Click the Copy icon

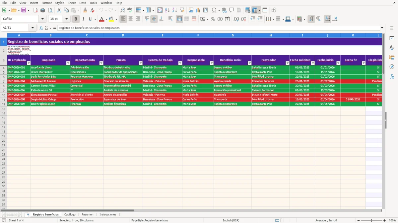(x=66, y=10)
